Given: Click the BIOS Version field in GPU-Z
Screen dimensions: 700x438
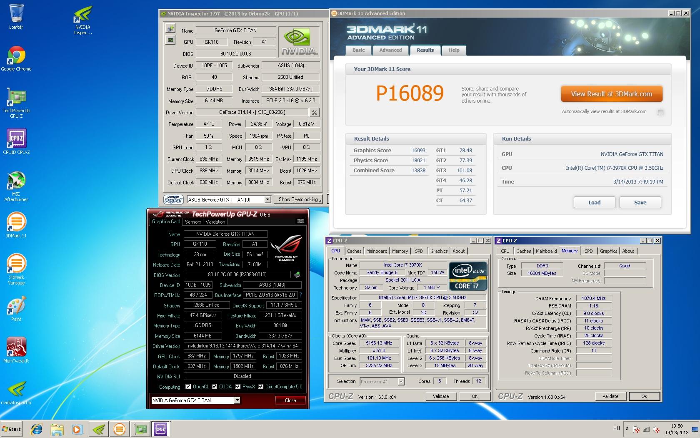Looking at the screenshot, I should tap(237, 274).
